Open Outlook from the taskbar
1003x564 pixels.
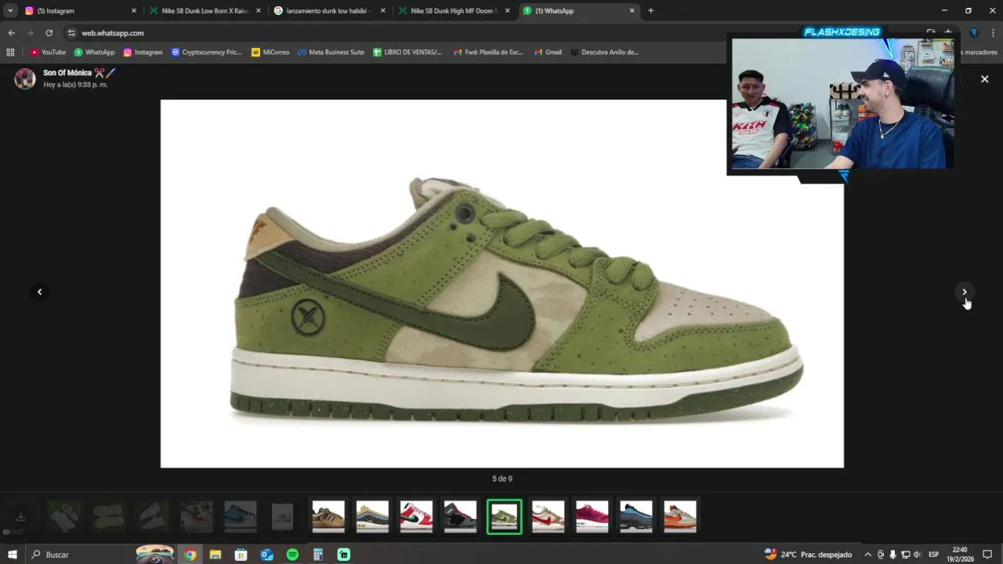(x=267, y=555)
